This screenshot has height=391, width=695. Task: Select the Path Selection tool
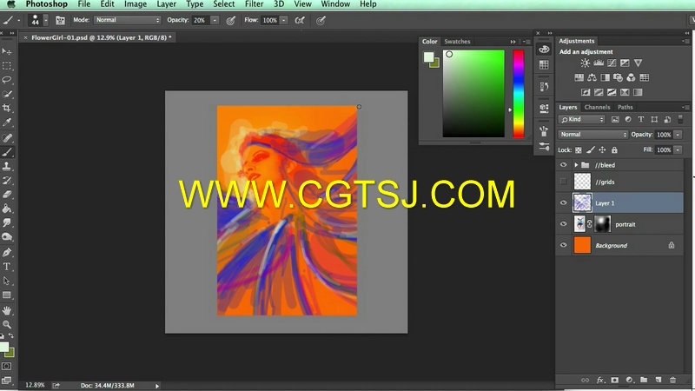tap(7, 281)
